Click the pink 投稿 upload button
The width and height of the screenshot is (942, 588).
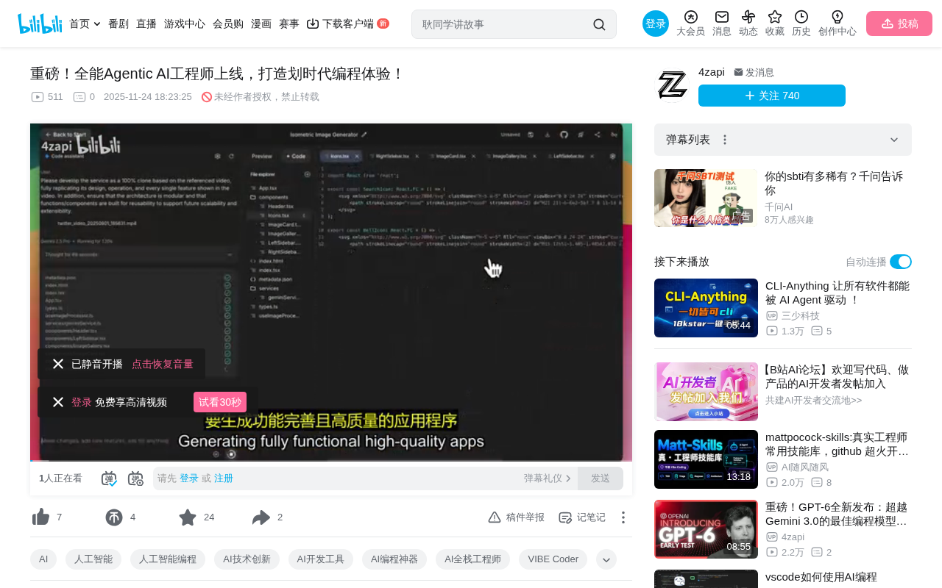click(899, 24)
